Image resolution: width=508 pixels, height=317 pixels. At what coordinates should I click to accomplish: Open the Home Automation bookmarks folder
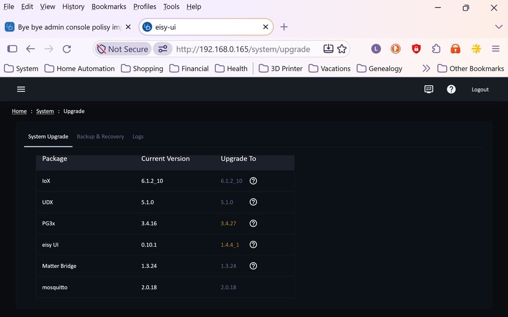80,68
